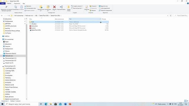Viewport: 189px width, 106px height.
Task: Open YOUTUBE CHANNEL folder in navigation pane
Action: 10,92
